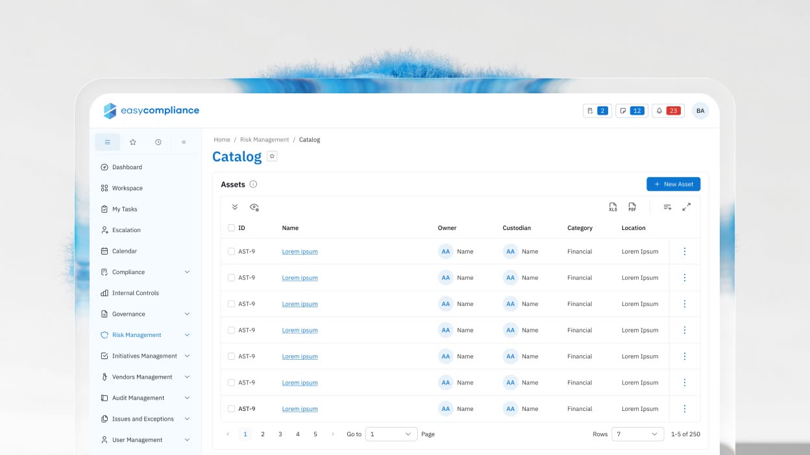Select page 5 in pagination
The width and height of the screenshot is (810, 455).
(x=315, y=434)
